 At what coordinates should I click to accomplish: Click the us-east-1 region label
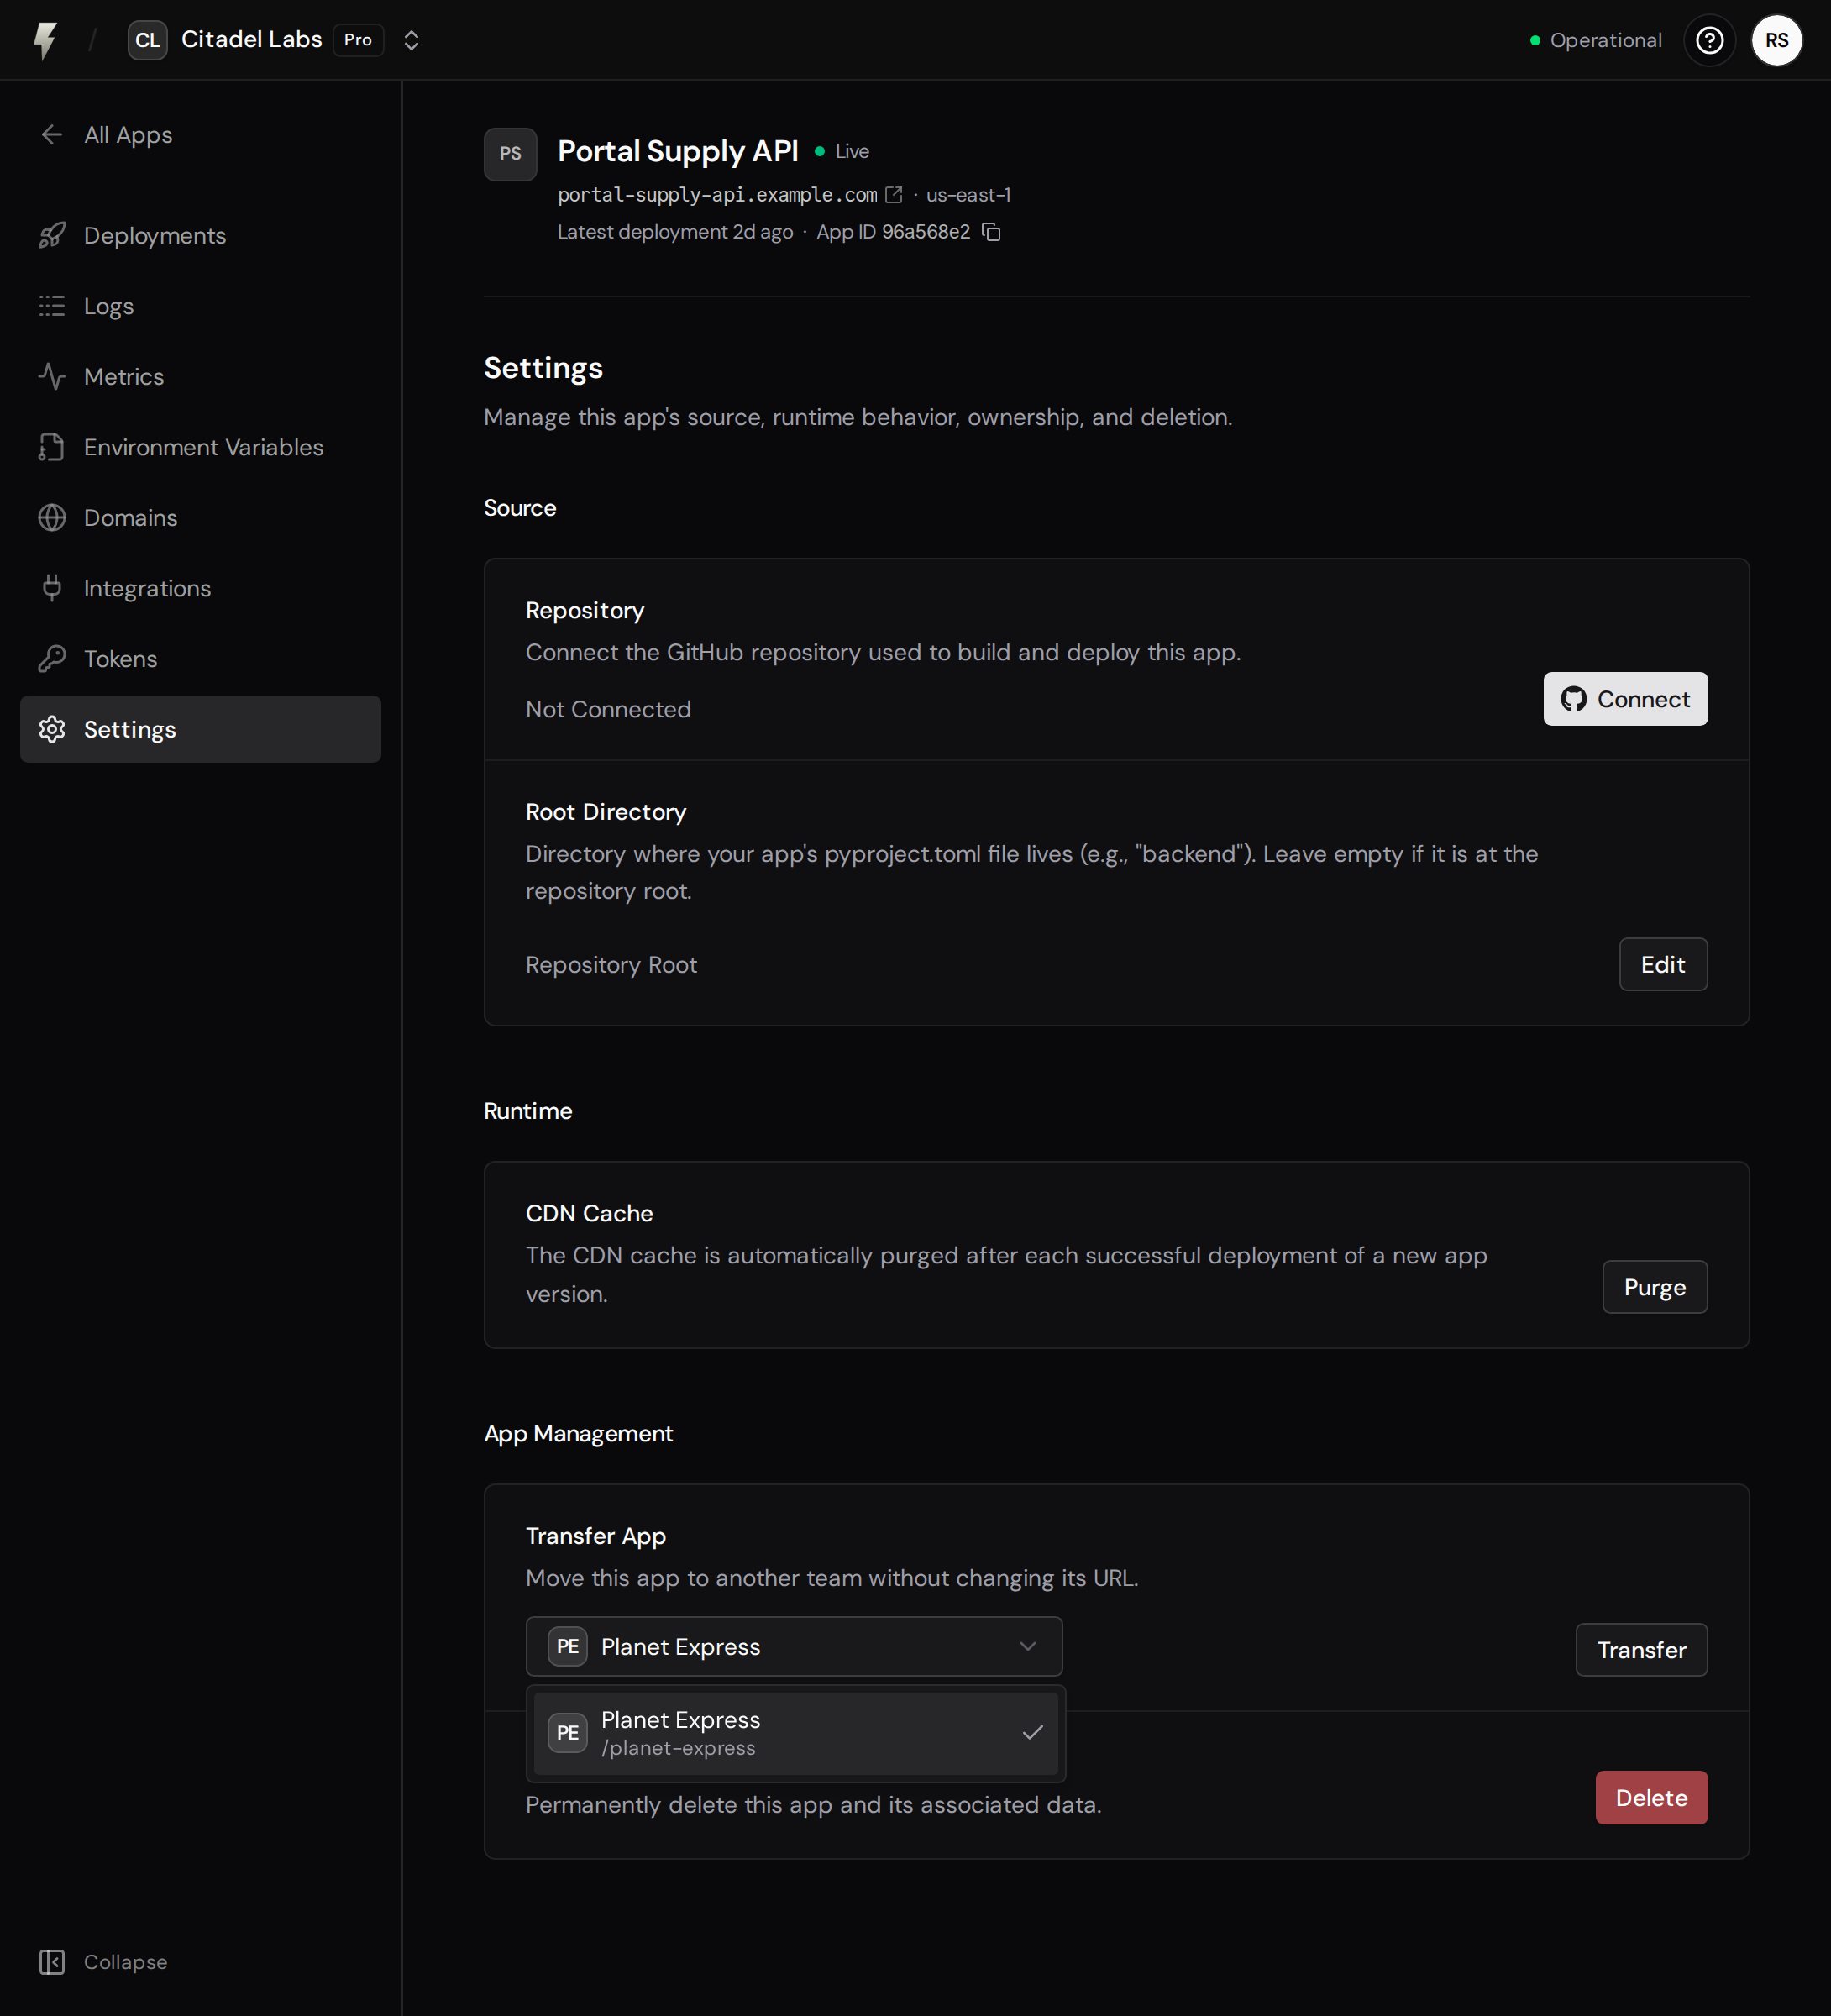968,195
